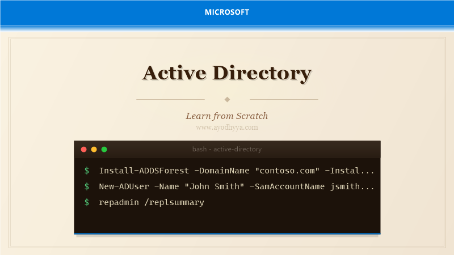Viewport: 454px width, 255px height.
Task: Click the Active Directory title
Action: pos(227,73)
